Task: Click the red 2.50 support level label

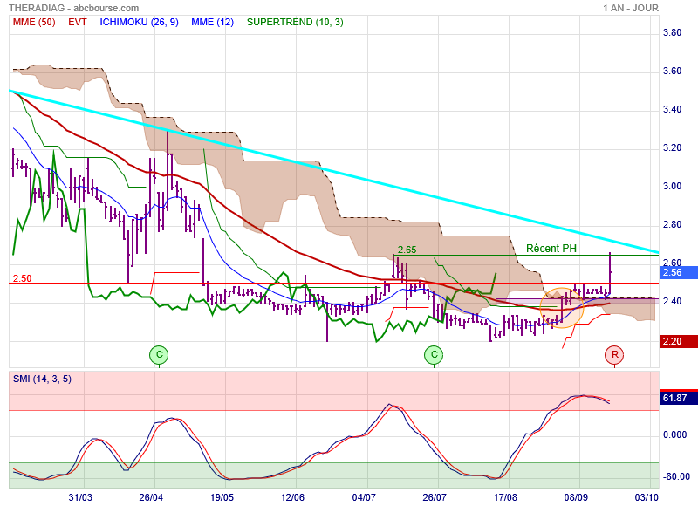Action: 22,278
